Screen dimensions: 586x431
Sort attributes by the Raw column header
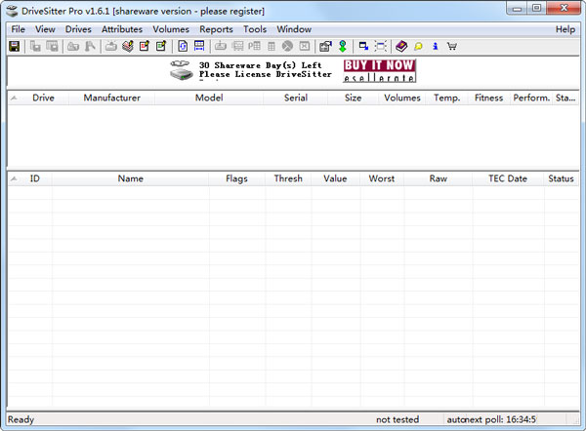pyautogui.click(x=438, y=178)
